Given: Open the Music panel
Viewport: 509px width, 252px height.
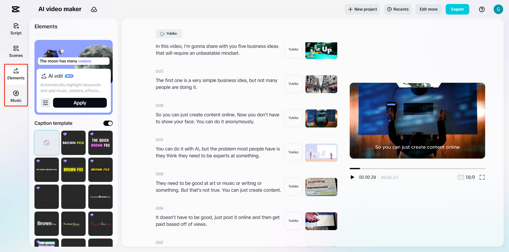Looking at the screenshot, I should [x=16, y=96].
